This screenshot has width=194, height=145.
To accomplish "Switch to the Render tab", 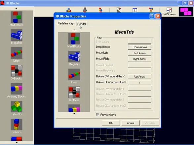I will 82,24.
